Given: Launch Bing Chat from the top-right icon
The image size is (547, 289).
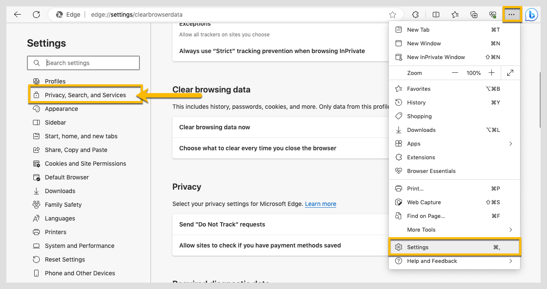Looking at the screenshot, I should coord(531,14).
